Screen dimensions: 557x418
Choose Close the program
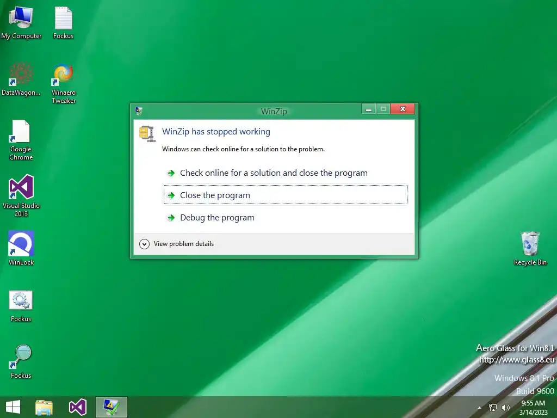tap(286, 194)
